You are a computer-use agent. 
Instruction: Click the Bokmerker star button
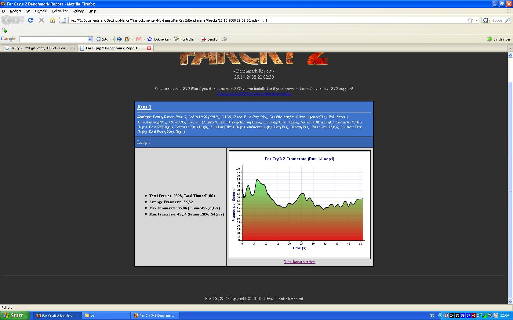click(159, 39)
